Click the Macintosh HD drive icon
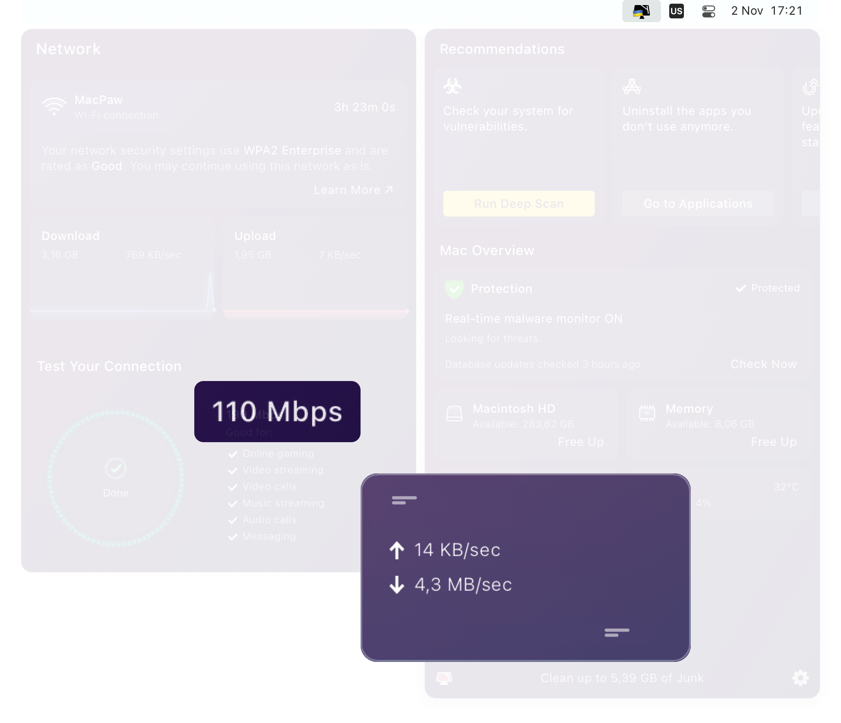Image resolution: width=841 pixels, height=723 pixels. (x=454, y=414)
